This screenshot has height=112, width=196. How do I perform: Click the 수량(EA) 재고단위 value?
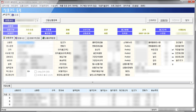[182, 30]
